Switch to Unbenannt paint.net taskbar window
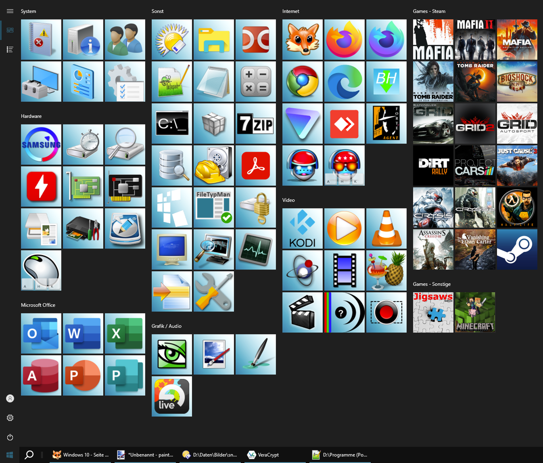The width and height of the screenshot is (543, 463). coord(145,455)
